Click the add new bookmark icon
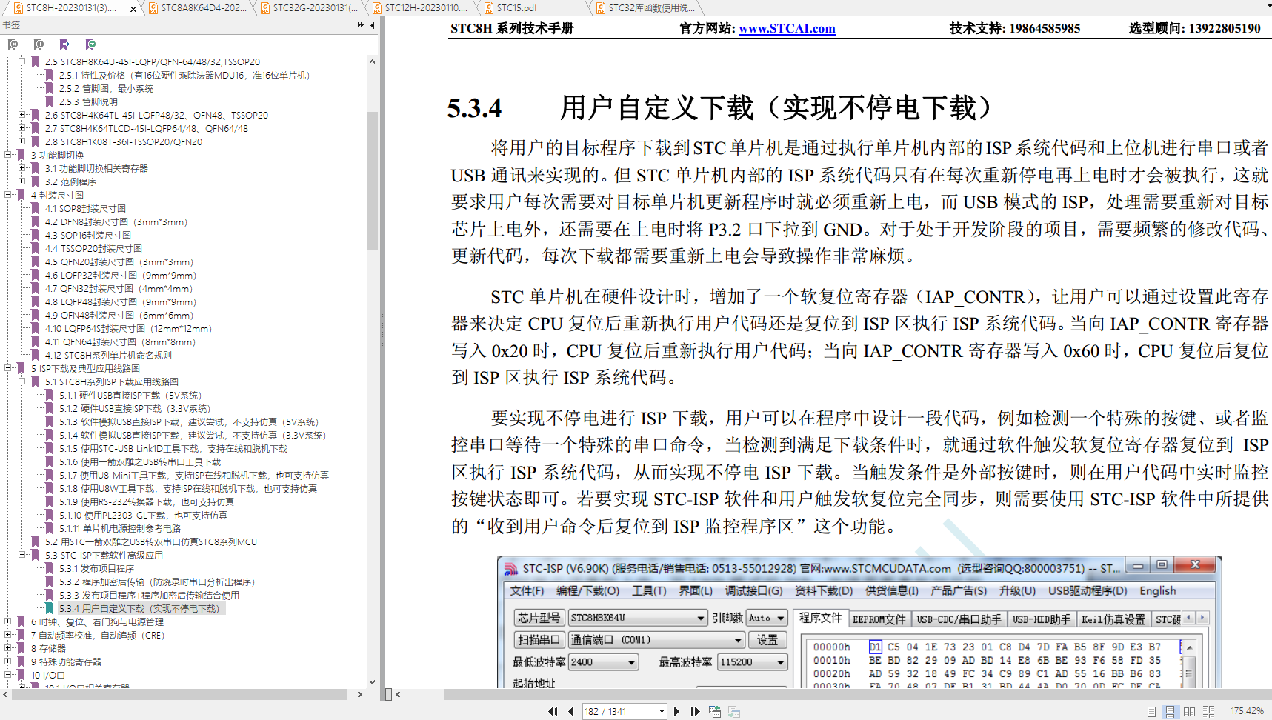 pos(39,44)
